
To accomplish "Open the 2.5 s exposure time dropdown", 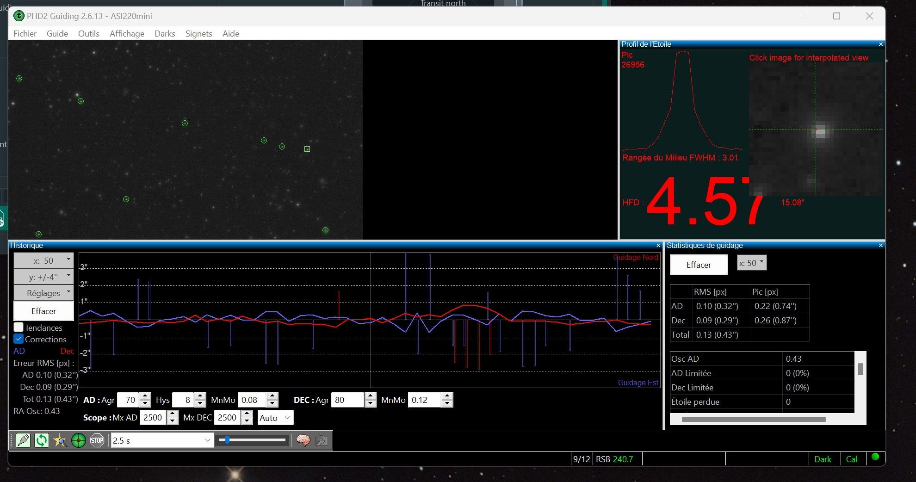I will (x=162, y=440).
